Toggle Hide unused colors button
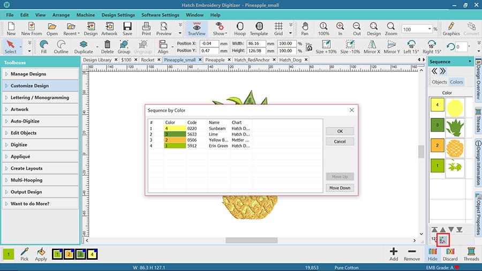482x271 pixels. [432, 254]
